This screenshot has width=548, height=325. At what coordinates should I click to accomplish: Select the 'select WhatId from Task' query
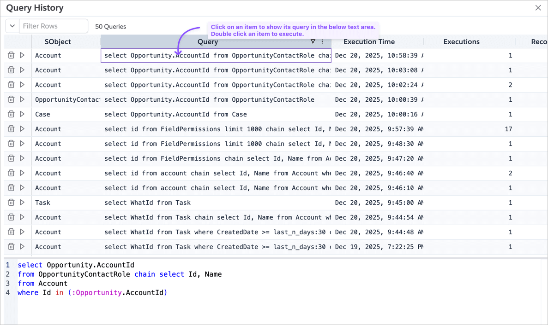(148, 203)
